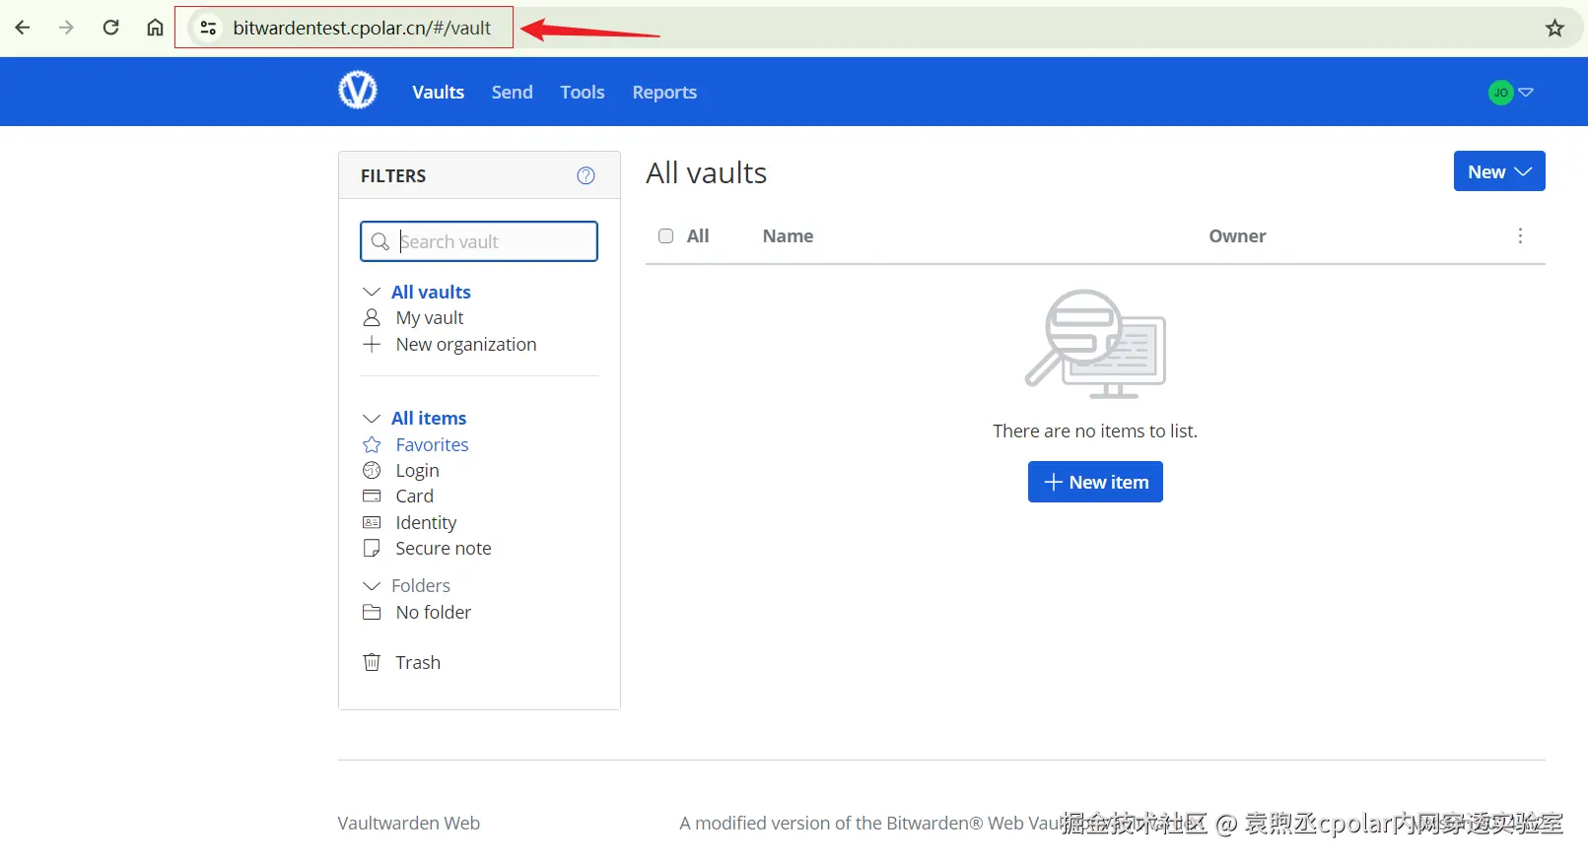
Task: Click the Secure note icon
Action: point(372,548)
